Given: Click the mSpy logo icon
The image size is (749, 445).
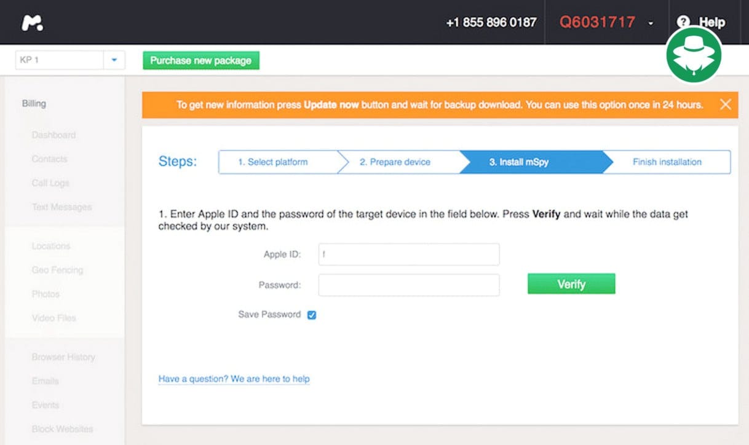Looking at the screenshot, I should click(32, 23).
